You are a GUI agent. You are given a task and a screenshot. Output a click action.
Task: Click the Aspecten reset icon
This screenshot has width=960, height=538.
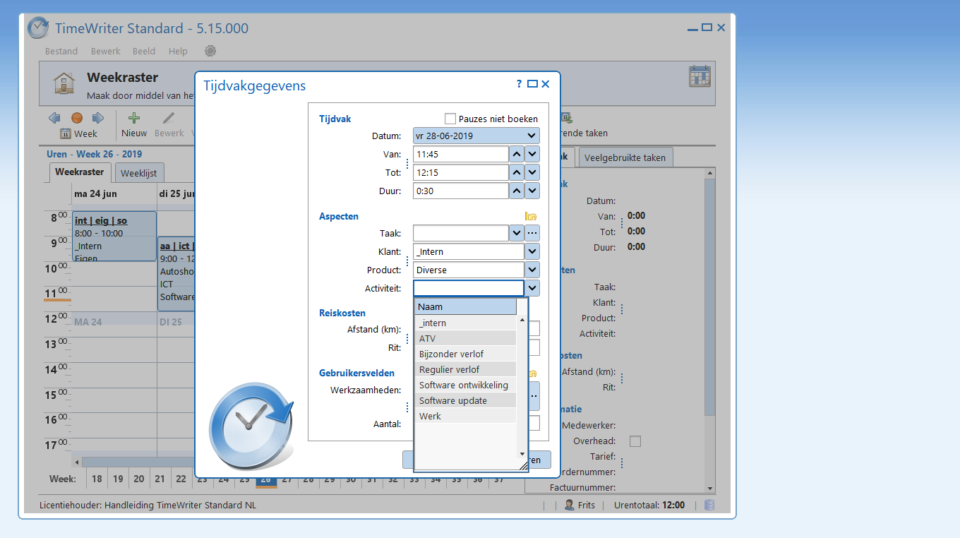click(x=531, y=217)
